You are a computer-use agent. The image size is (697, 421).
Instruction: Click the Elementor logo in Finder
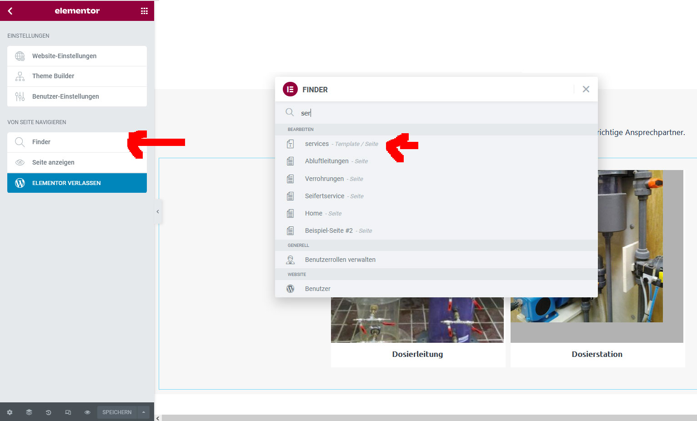click(290, 89)
